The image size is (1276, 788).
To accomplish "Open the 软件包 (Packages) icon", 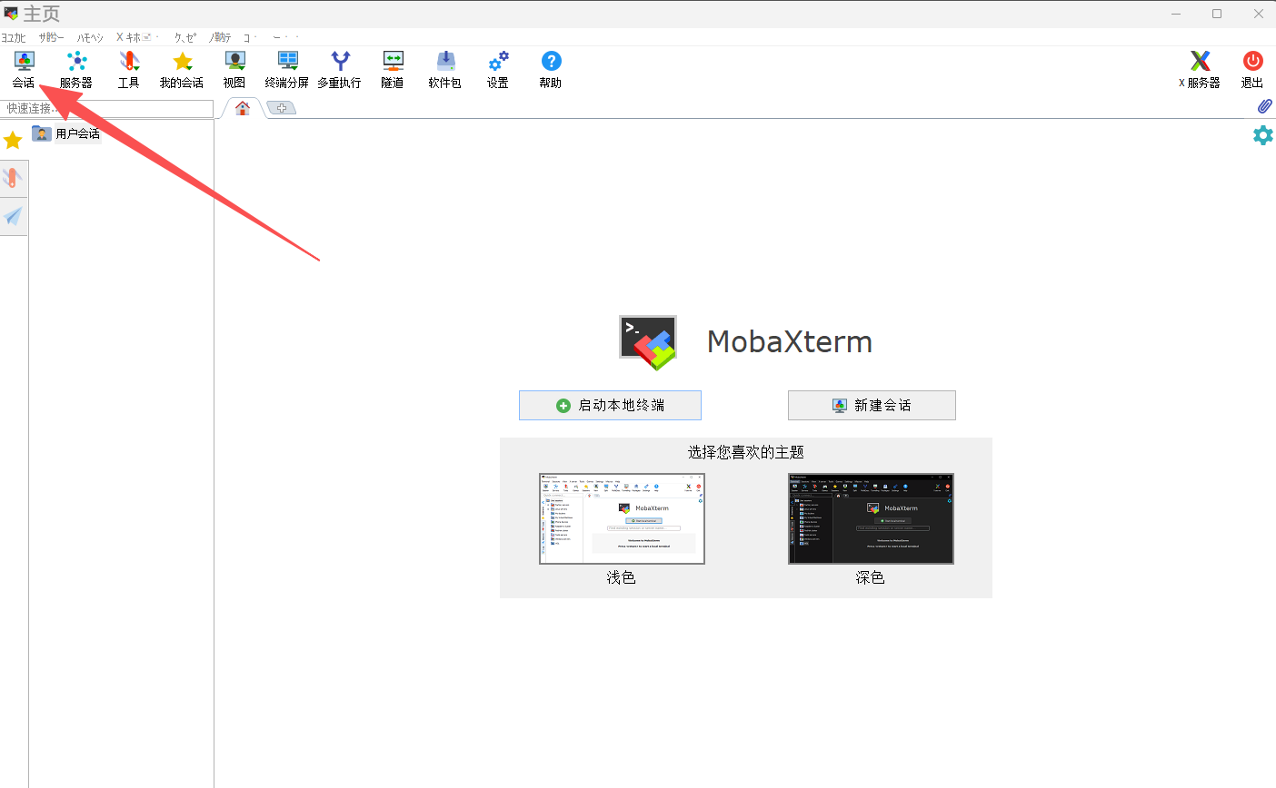I will [445, 69].
